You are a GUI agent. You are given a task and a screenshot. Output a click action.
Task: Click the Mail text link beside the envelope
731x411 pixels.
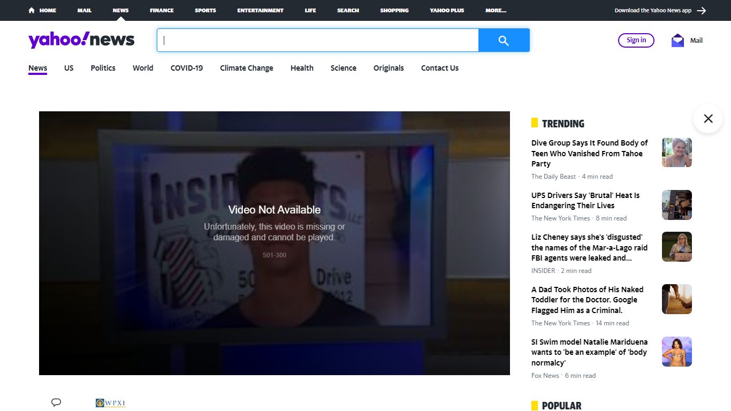click(696, 40)
